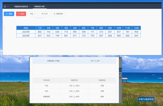The height and width of the screenshot is (106, 163).
Task: Switch to the 同期数据-数据列表 tab
Action: point(21,7)
